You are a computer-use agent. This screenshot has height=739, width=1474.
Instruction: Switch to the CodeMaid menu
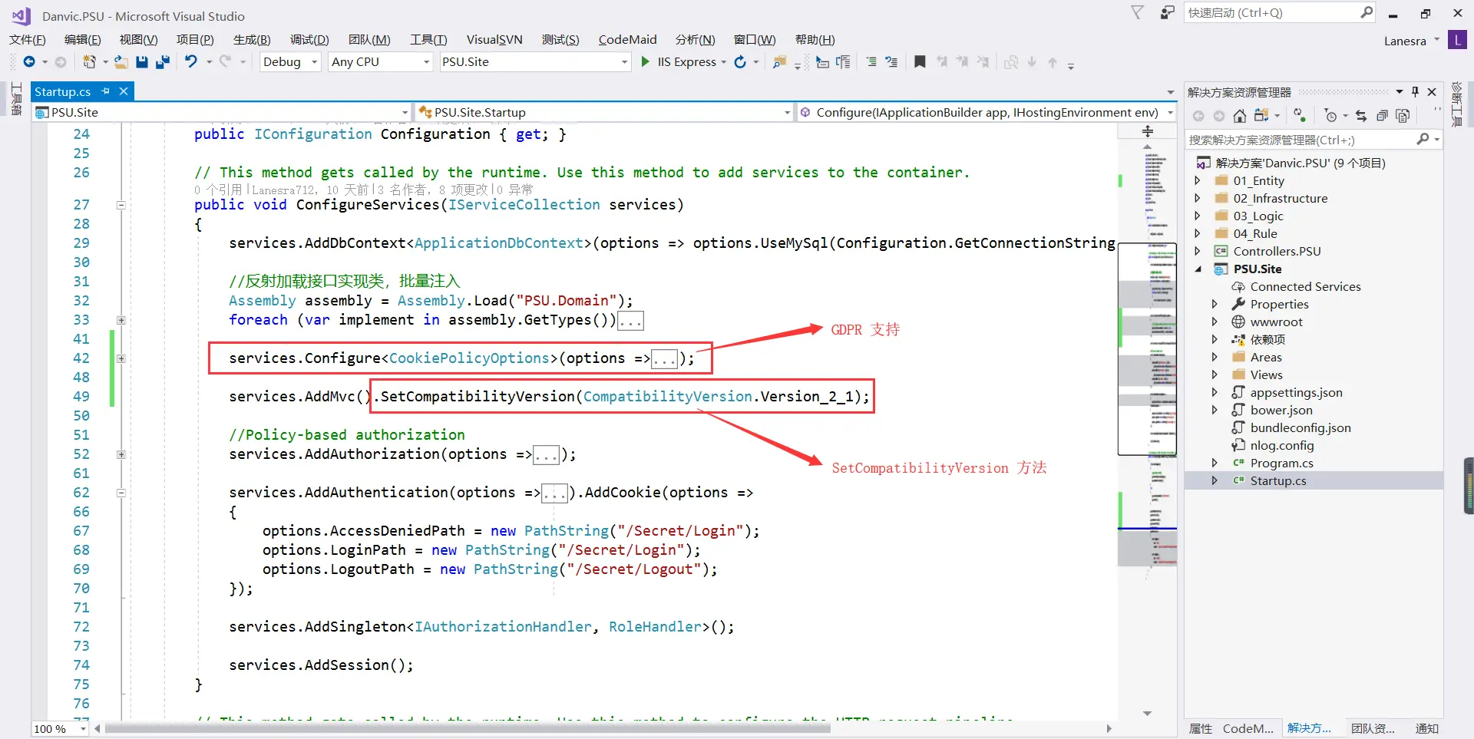click(x=627, y=39)
